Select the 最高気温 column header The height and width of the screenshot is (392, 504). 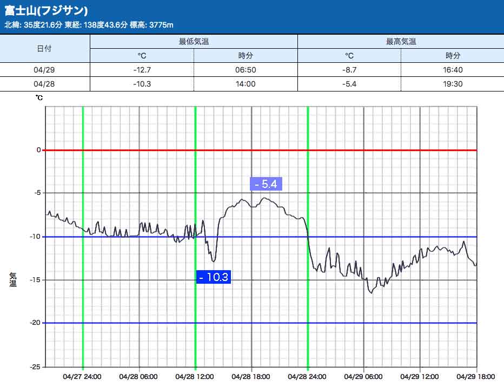(x=400, y=42)
